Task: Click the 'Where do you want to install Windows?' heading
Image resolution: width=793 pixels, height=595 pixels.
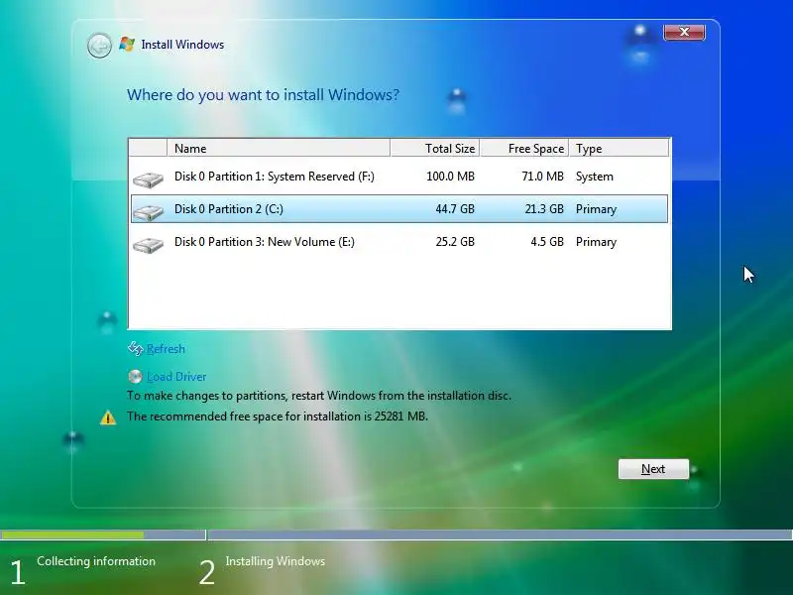Action: coord(263,95)
